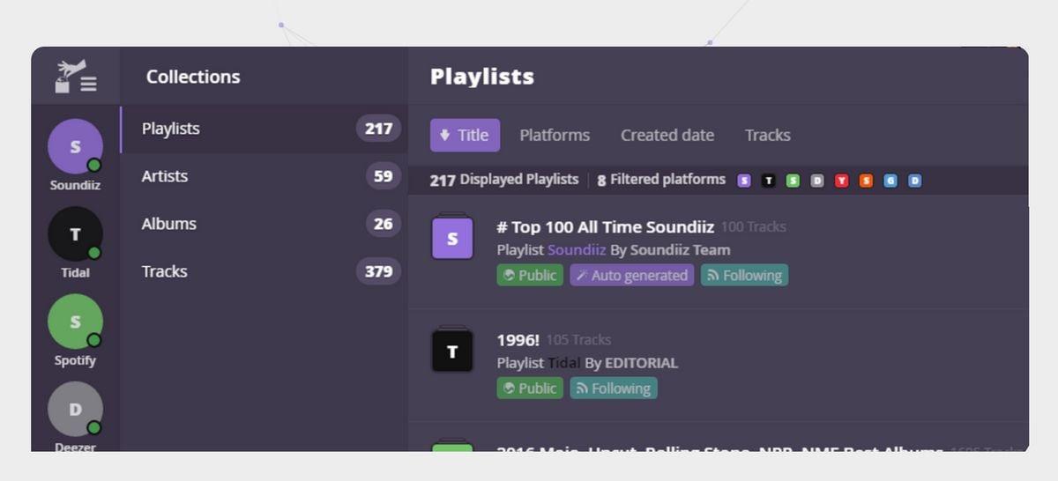Viewport: 1058px width, 481px height.
Task: Sort playlists by Title
Action: pos(465,135)
